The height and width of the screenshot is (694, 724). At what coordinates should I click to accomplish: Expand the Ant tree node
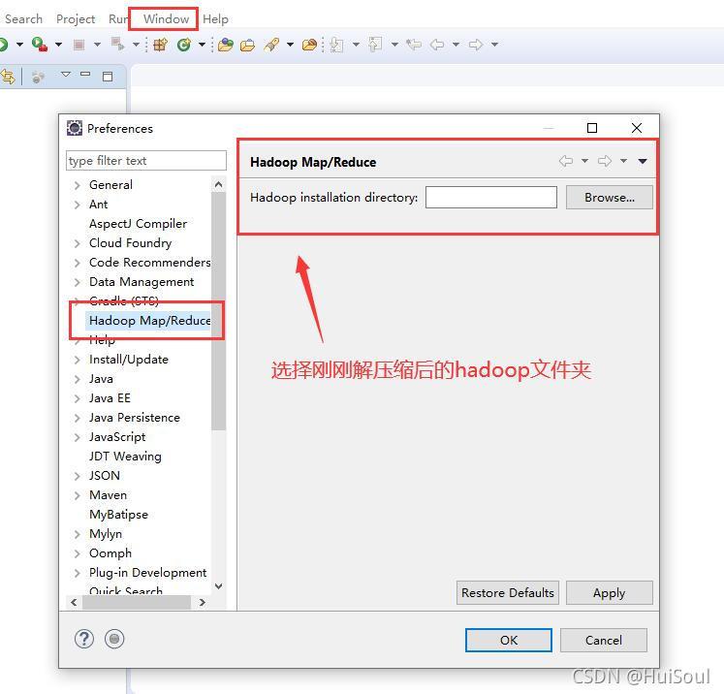click(x=78, y=205)
